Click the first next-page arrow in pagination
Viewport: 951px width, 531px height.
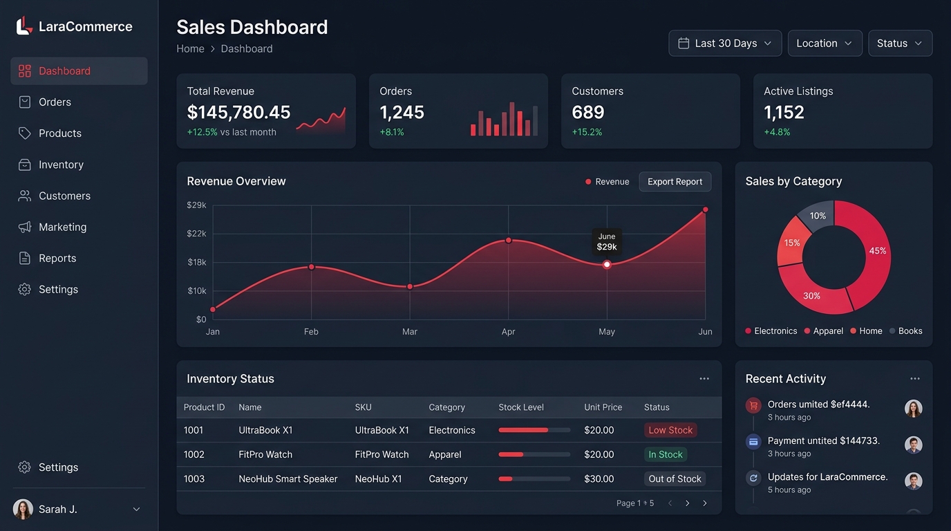tap(687, 503)
